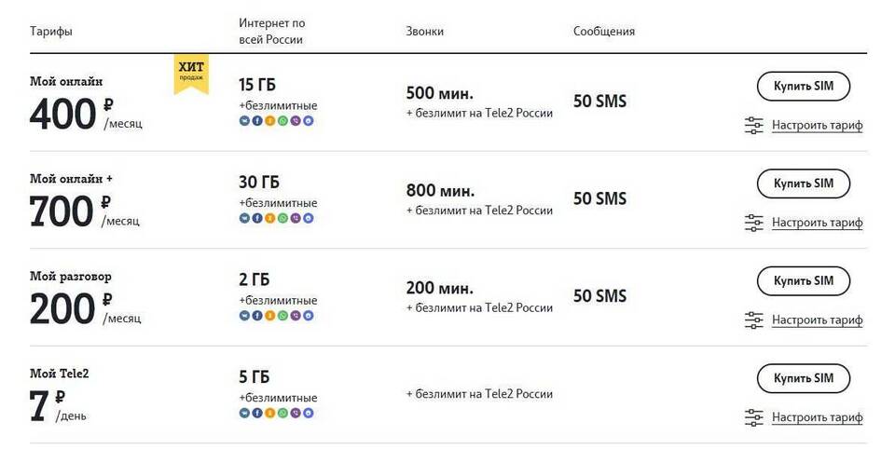Click VK icon in Мой онлайн tariff
This screenshot has width=895, height=449.
[244, 121]
